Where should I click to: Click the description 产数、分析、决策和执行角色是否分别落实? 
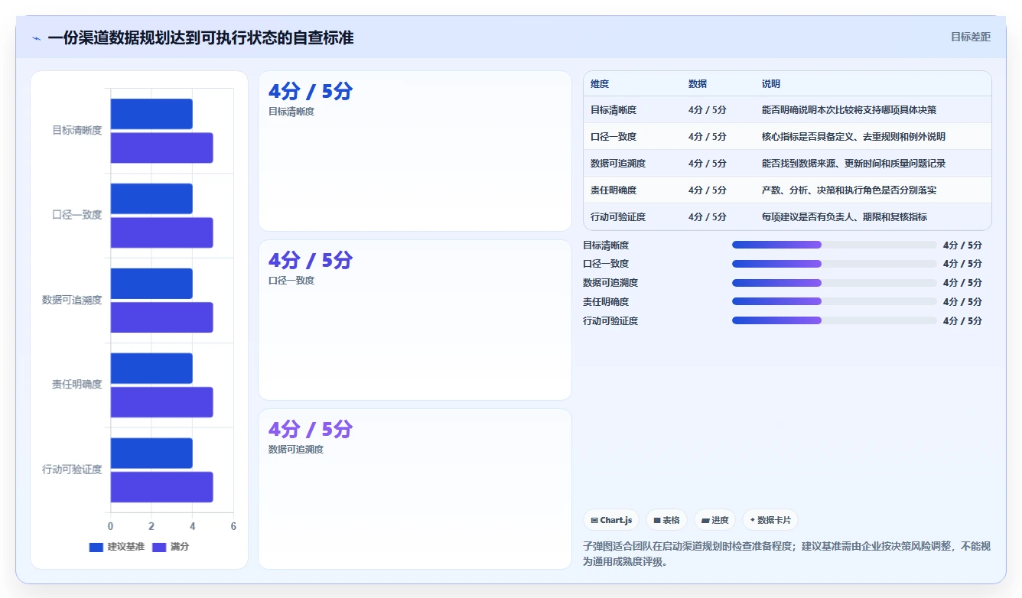(849, 190)
